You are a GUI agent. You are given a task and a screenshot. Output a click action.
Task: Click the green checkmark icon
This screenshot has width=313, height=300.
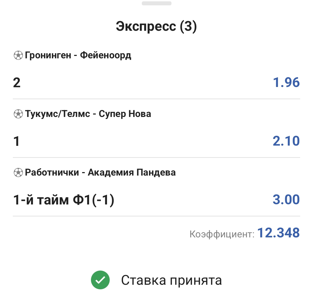100,280
